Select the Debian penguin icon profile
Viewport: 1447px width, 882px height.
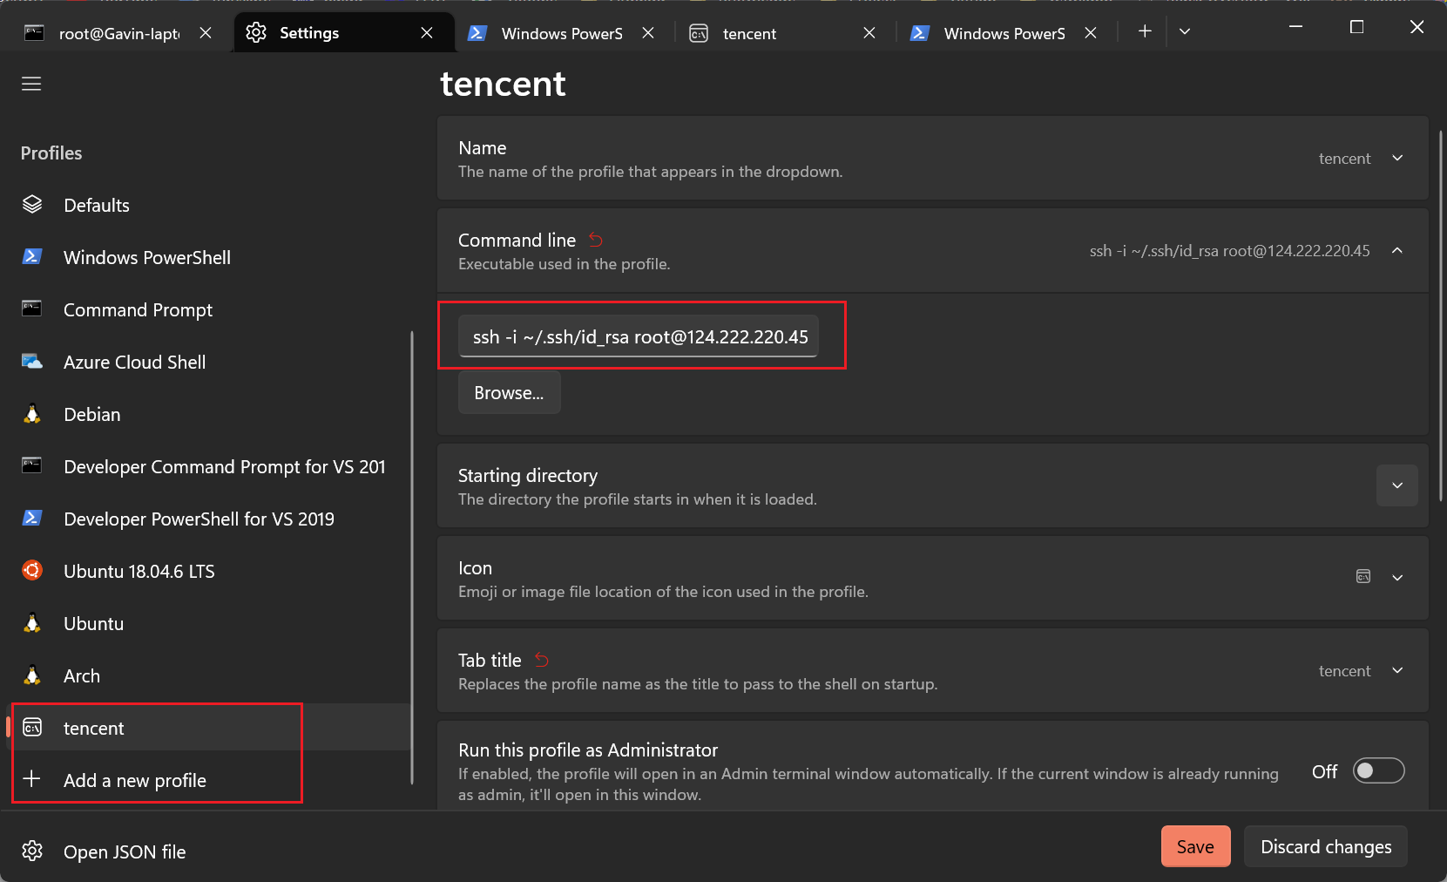point(32,414)
